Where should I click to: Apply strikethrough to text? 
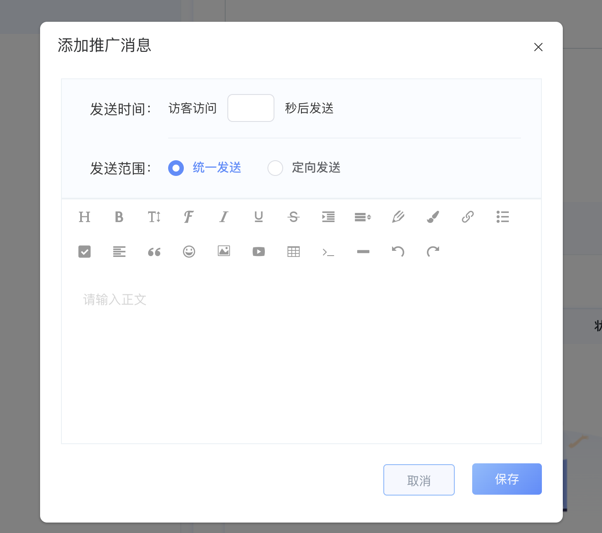point(293,217)
